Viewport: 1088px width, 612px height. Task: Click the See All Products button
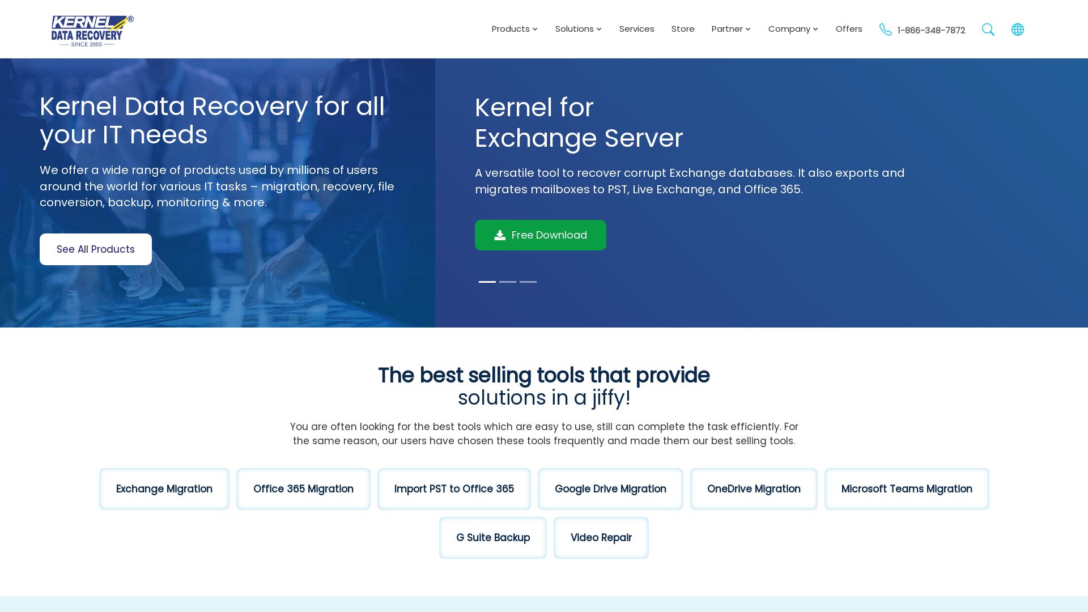point(96,249)
